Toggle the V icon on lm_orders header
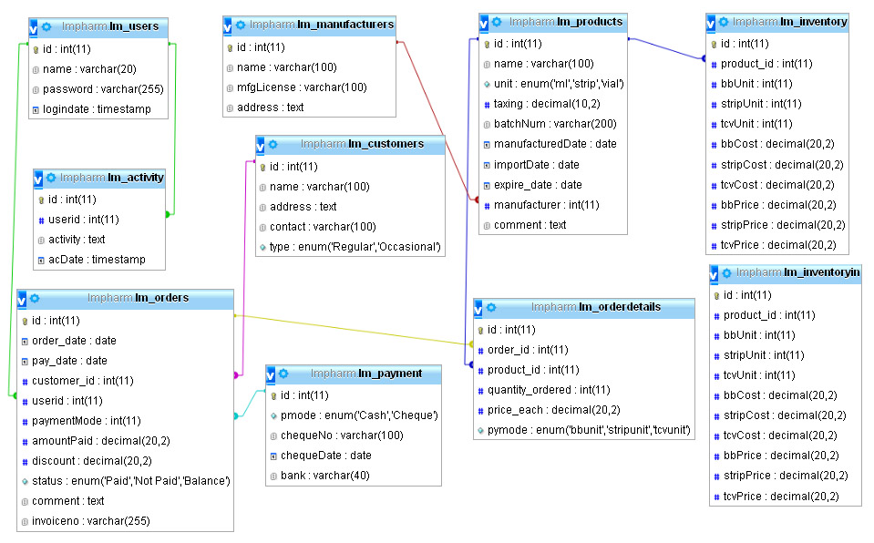Viewport: 874px width, 543px height. [21, 298]
